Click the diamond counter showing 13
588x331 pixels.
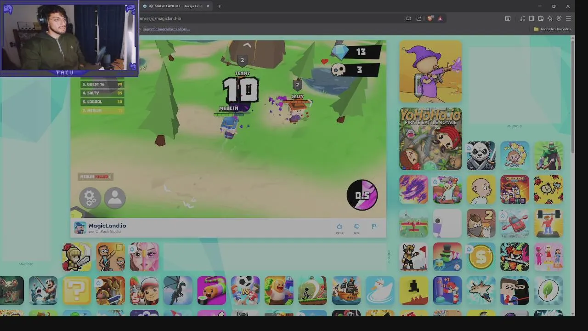[356, 52]
